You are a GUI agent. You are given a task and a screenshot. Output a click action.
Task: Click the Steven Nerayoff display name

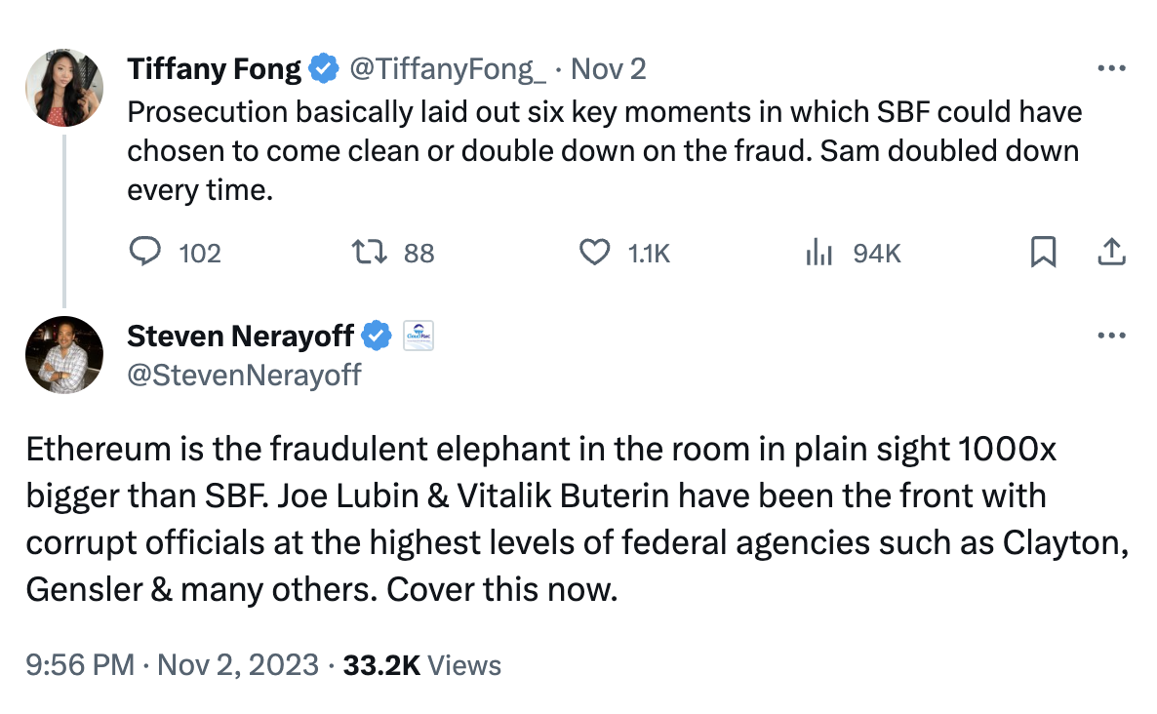pos(241,337)
